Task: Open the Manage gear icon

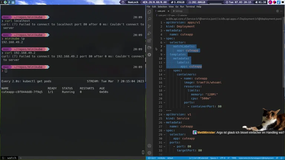Action: (149, 153)
